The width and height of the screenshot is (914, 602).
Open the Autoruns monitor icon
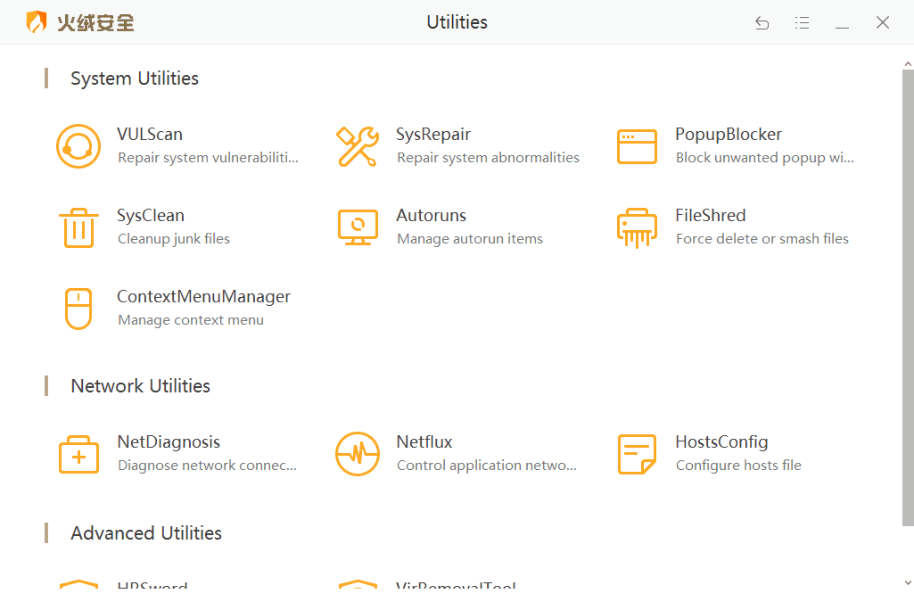point(358,227)
